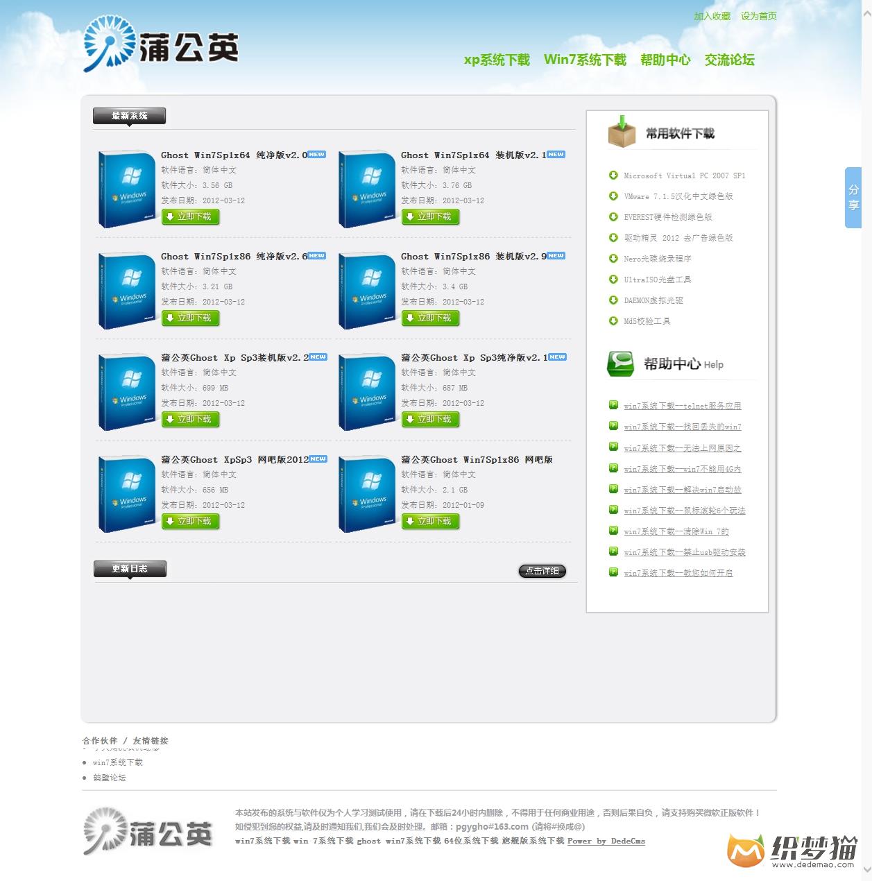Click the 常用软件下载 package box icon
The width and height of the screenshot is (872, 881).
(622, 132)
